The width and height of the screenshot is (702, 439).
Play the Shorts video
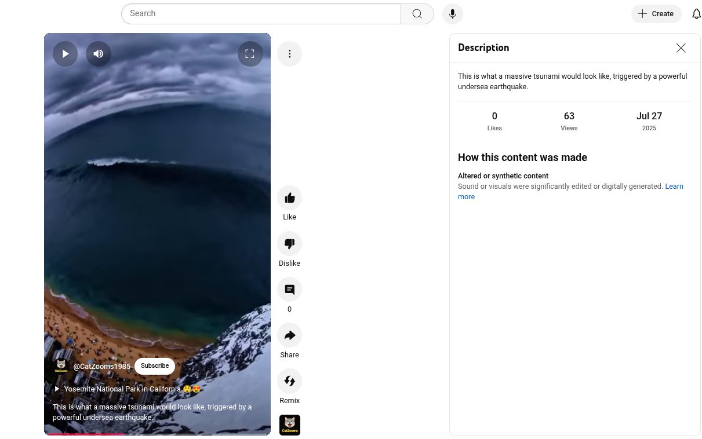(x=66, y=54)
